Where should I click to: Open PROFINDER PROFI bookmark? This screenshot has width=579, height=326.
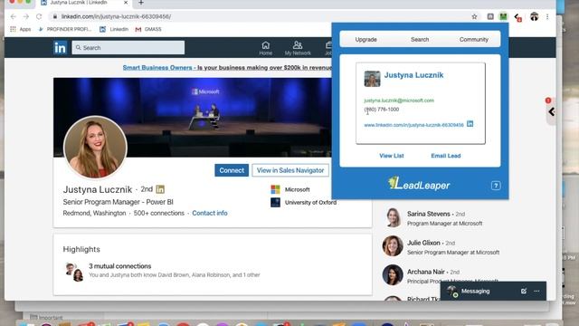[65, 29]
